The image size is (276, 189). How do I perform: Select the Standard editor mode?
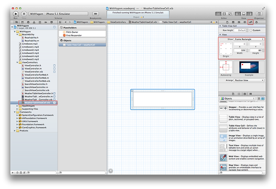218,14
